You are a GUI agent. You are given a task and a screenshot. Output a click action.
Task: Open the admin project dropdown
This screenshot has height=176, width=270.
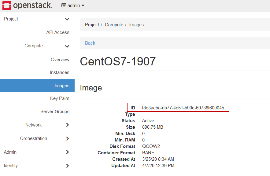73,5
